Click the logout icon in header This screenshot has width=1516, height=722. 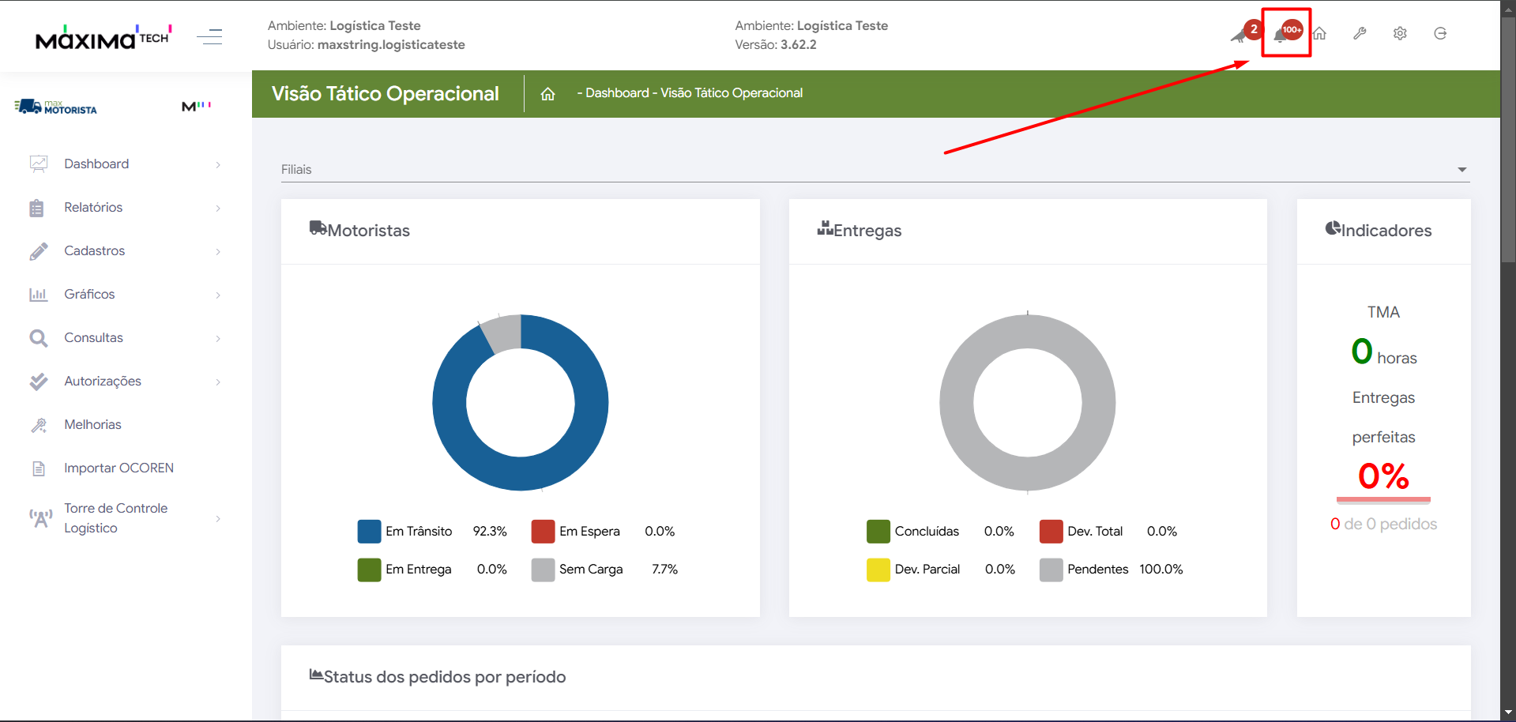click(x=1440, y=33)
